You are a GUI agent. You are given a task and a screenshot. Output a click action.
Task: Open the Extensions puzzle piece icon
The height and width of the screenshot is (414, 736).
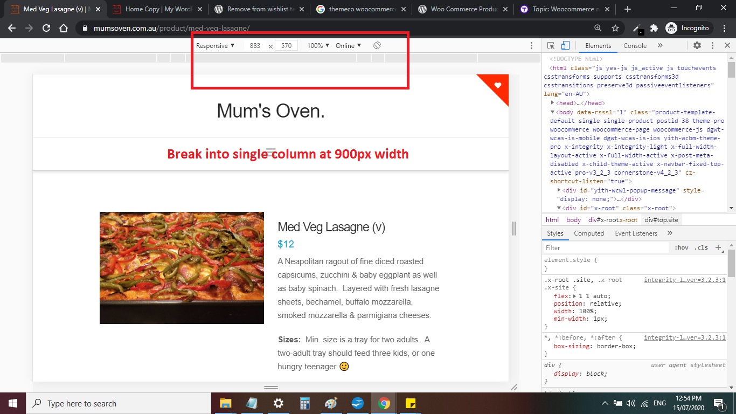[x=654, y=28]
